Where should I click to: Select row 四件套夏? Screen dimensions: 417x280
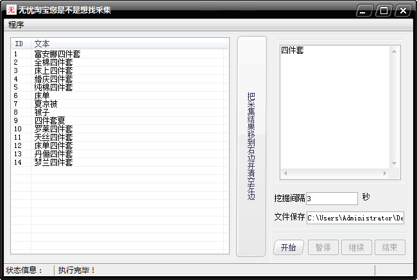point(120,120)
